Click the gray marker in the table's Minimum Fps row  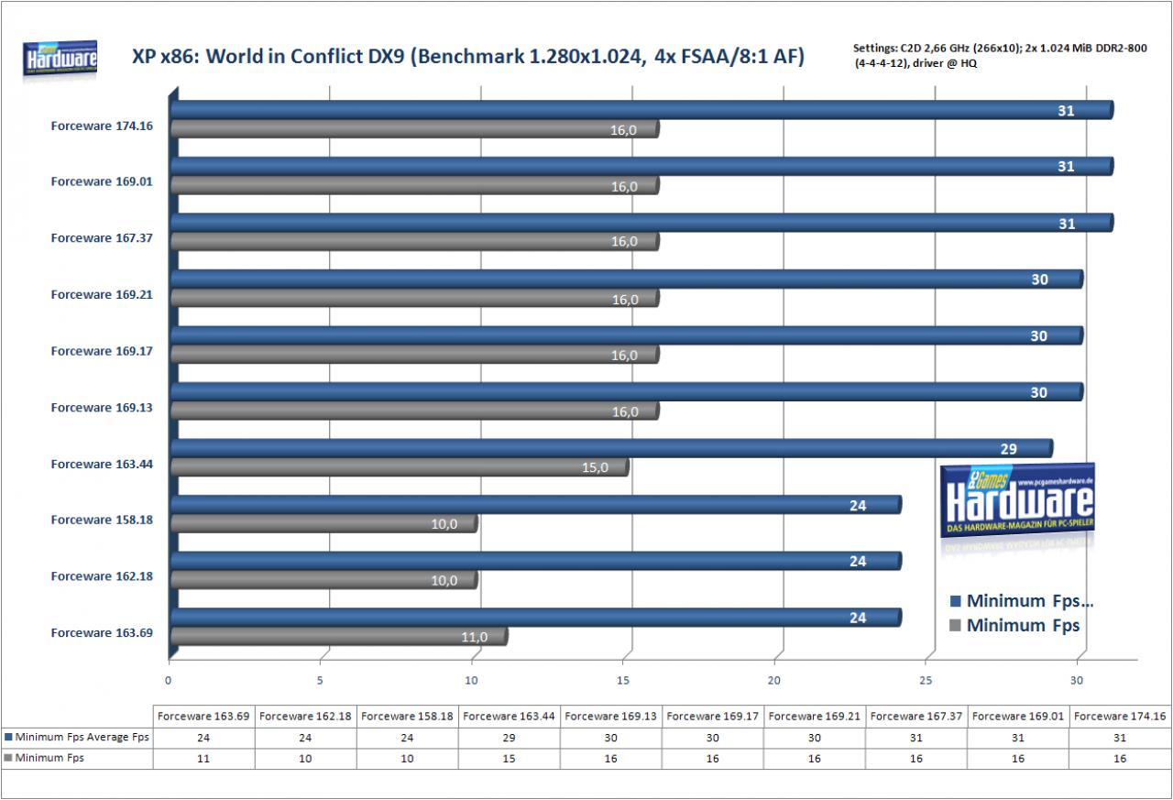pos(9,758)
